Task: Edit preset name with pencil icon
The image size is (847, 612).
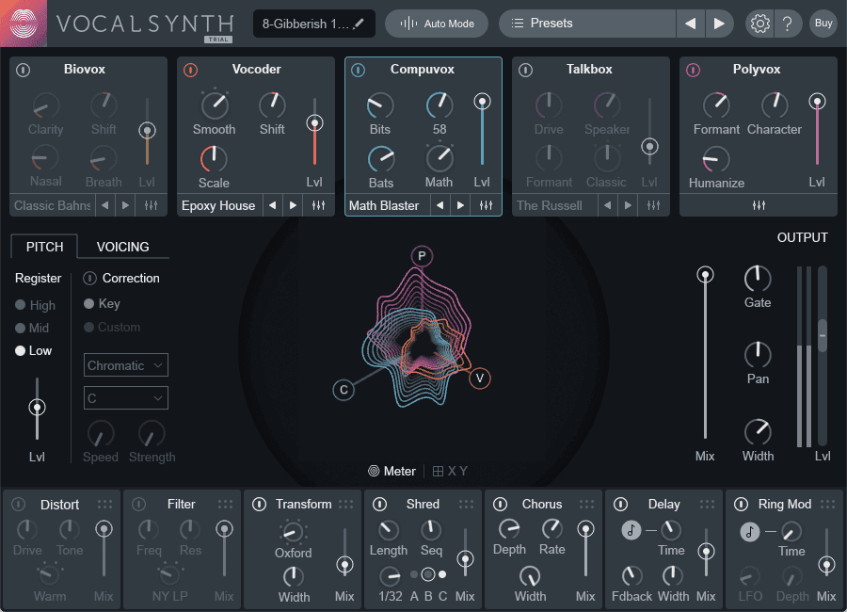Action: 359,24
